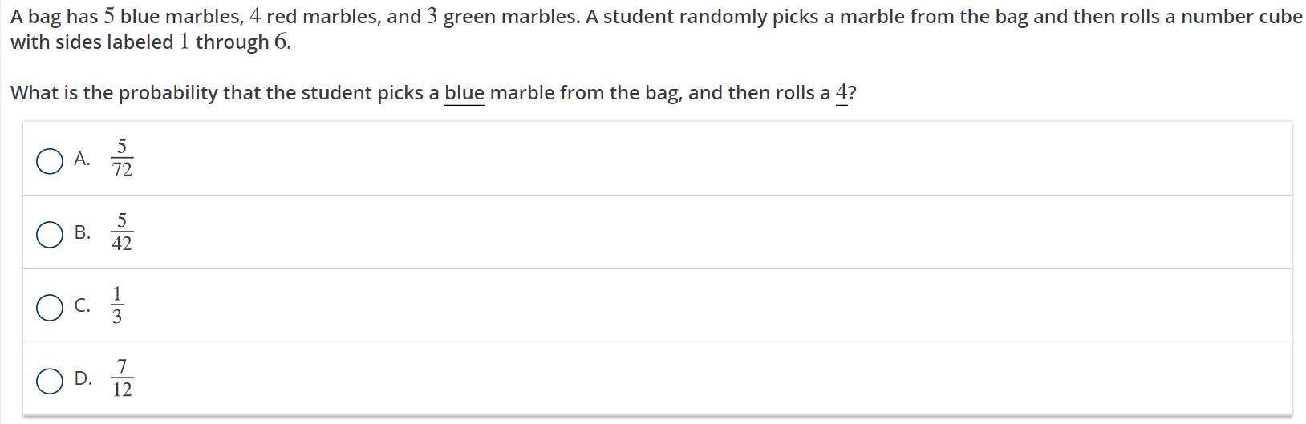
Task: Select the radio button for answer A
Action: click(x=50, y=161)
